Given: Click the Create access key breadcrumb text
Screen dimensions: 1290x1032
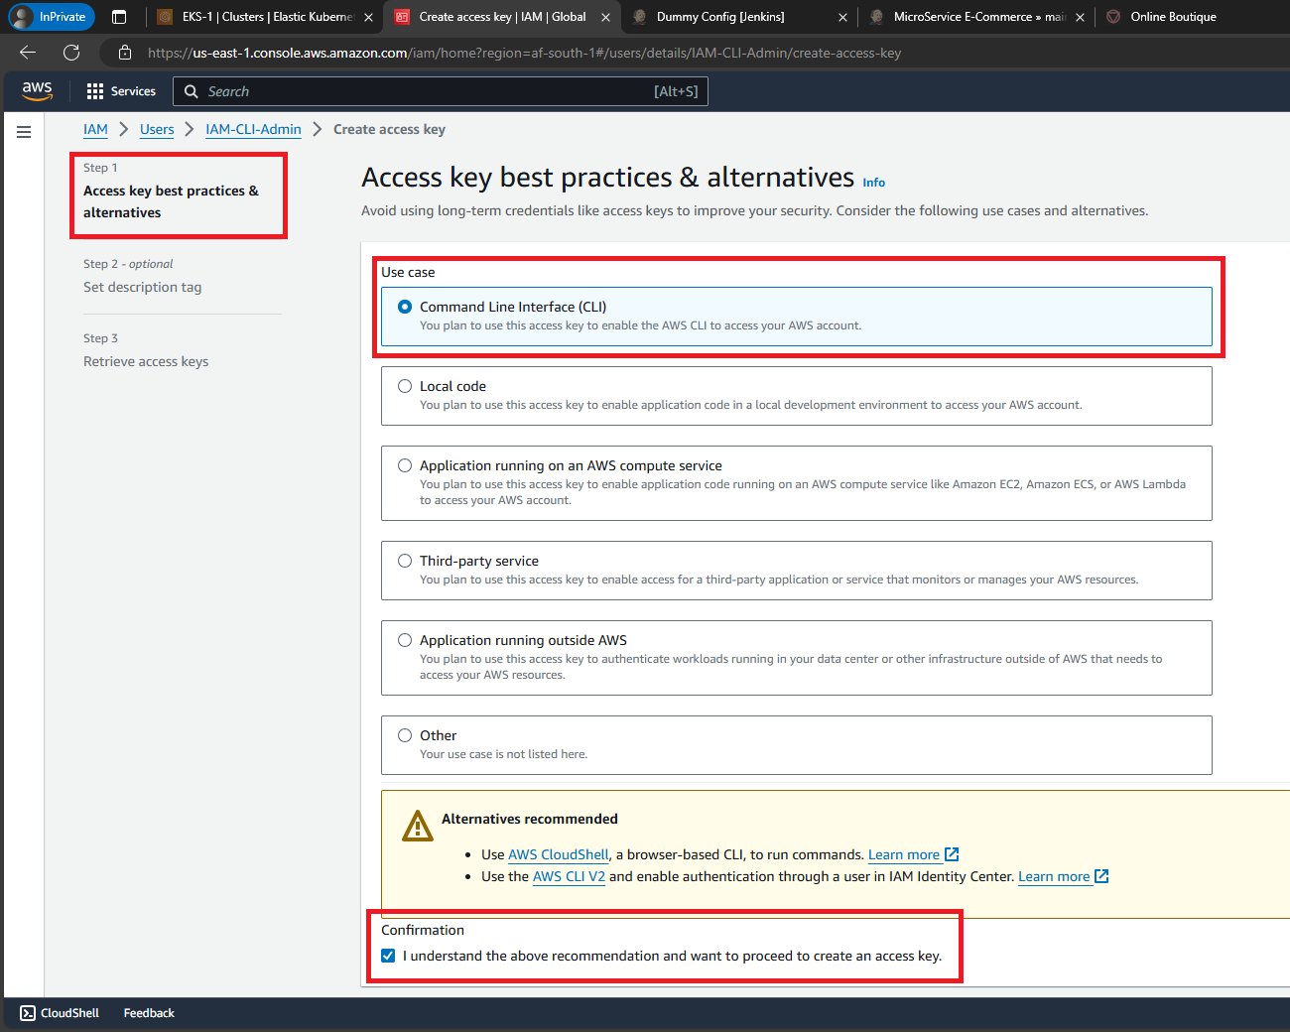Looking at the screenshot, I should (389, 129).
